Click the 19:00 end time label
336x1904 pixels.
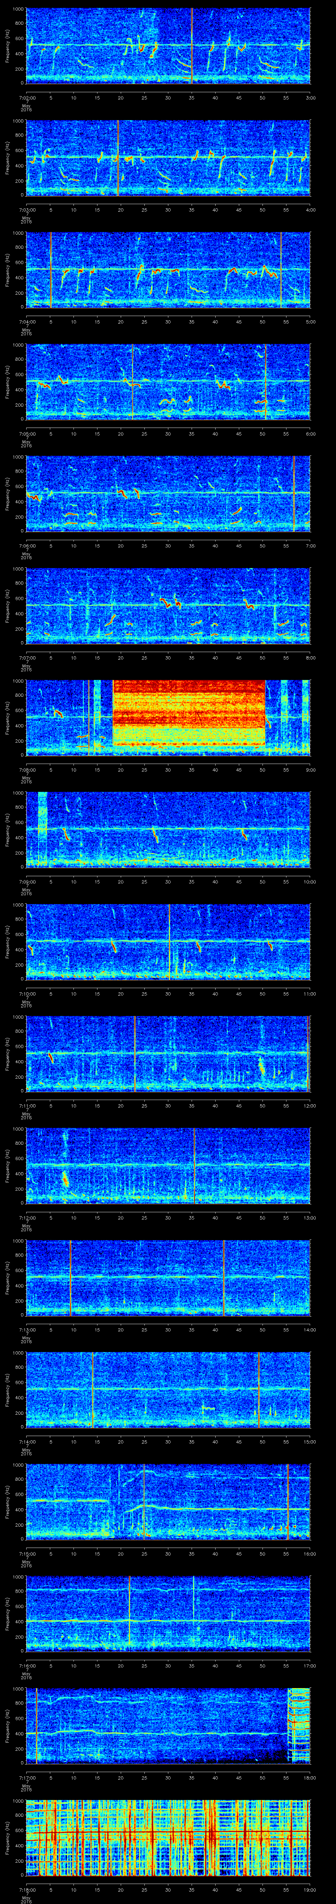click(x=309, y=1889)
